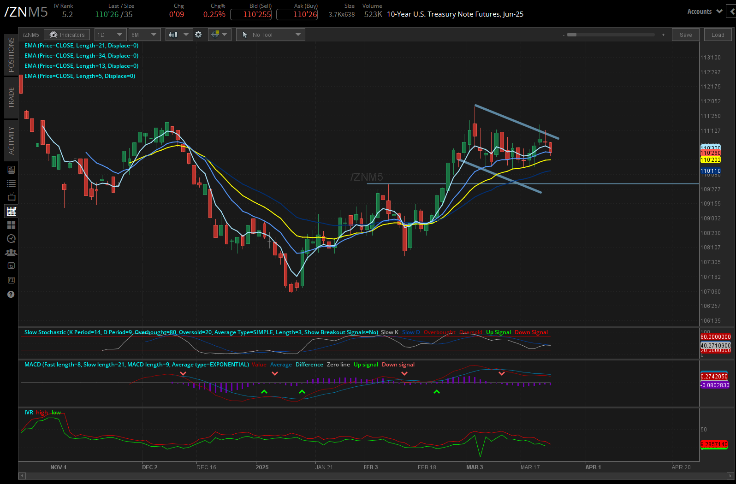Click the pointer arrow drawing tool icon
This screenshot has height=484, width=736.
point(245,35)
